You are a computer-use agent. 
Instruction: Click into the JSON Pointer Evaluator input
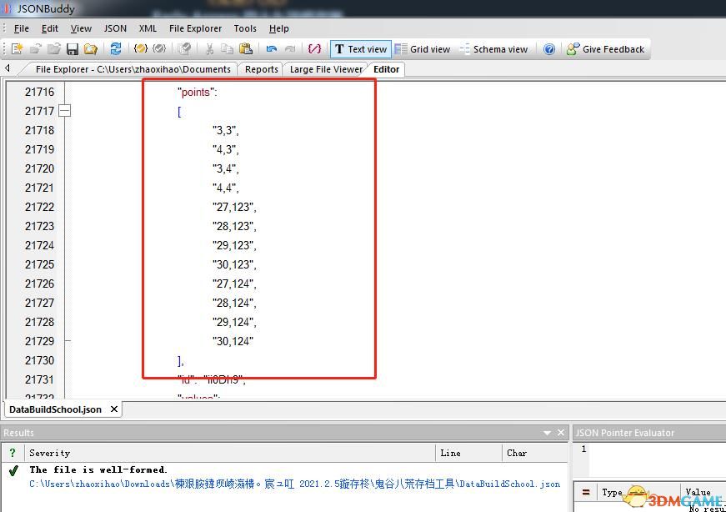pyautogui.click(x=658, y=459)
